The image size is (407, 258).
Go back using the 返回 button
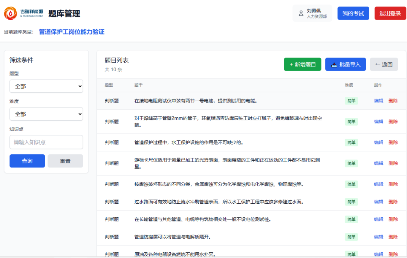click(x=384, y=64)
